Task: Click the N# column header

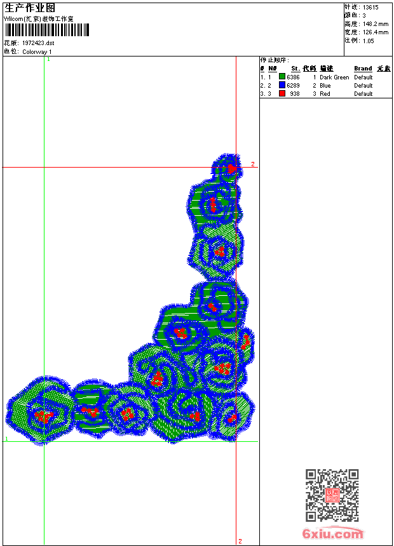Action: [273, 69]
